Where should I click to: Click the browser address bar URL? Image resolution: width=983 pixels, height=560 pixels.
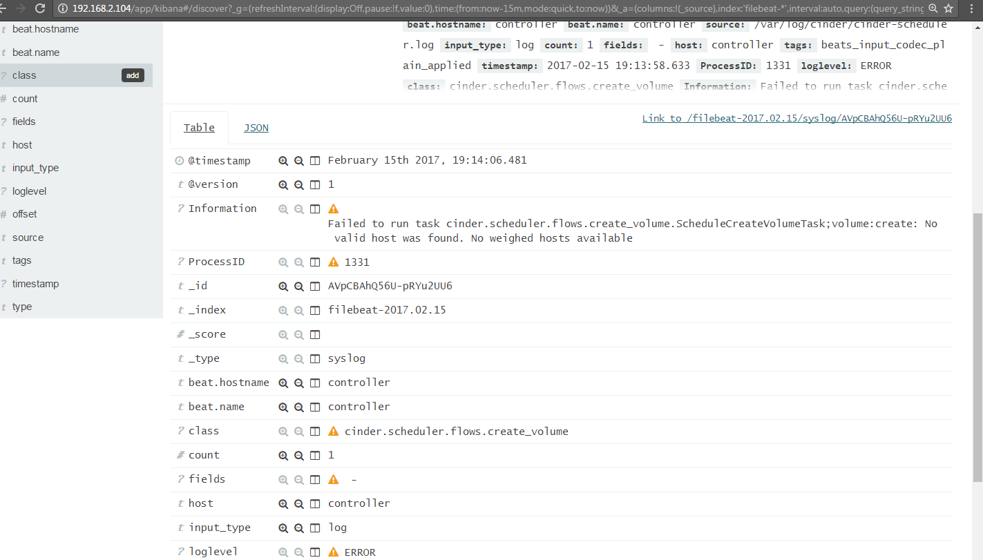497,8
